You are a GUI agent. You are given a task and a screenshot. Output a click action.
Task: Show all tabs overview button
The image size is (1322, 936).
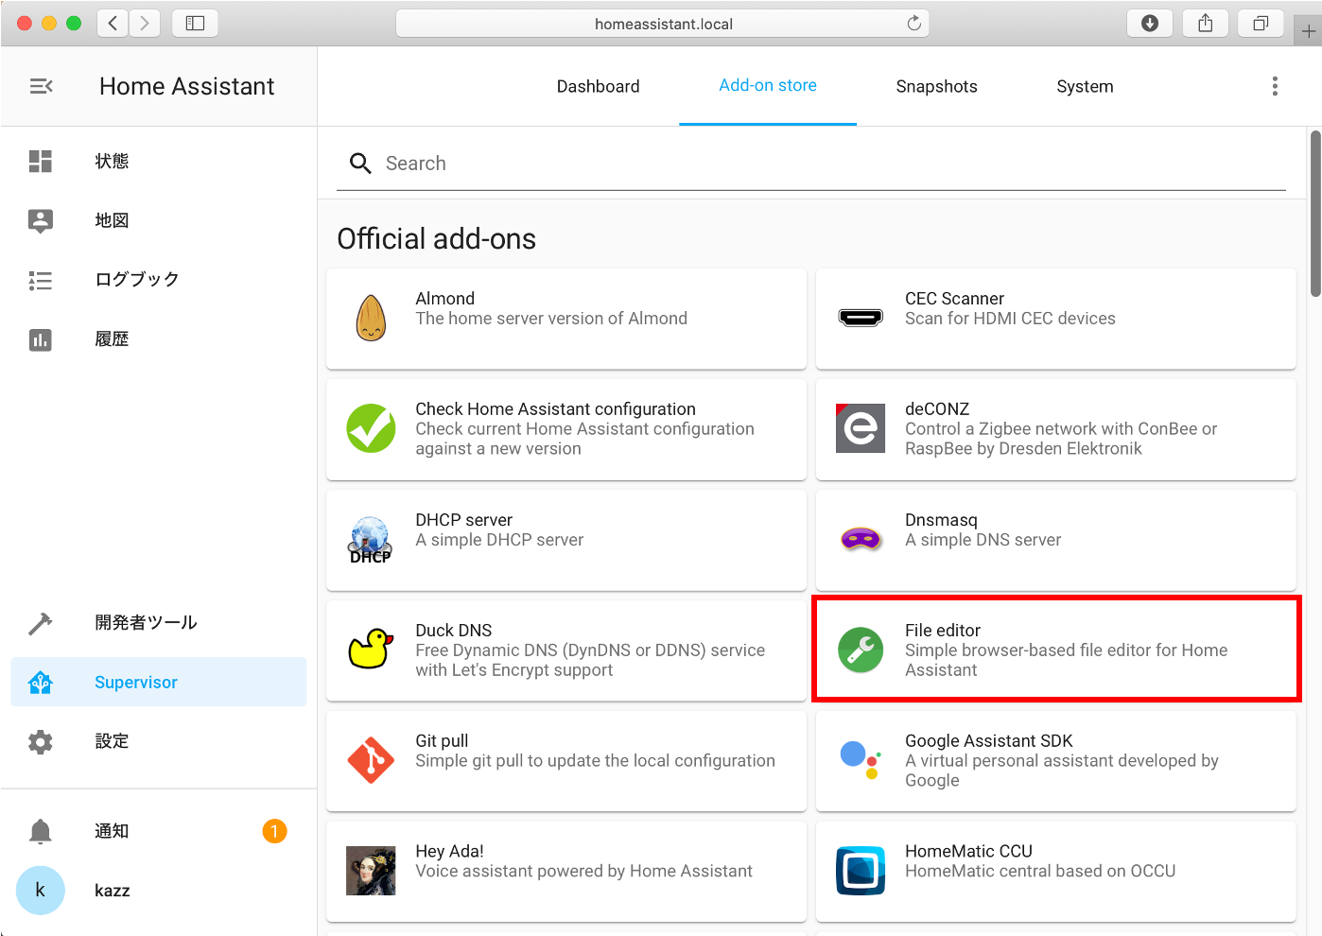[1261, 24]
